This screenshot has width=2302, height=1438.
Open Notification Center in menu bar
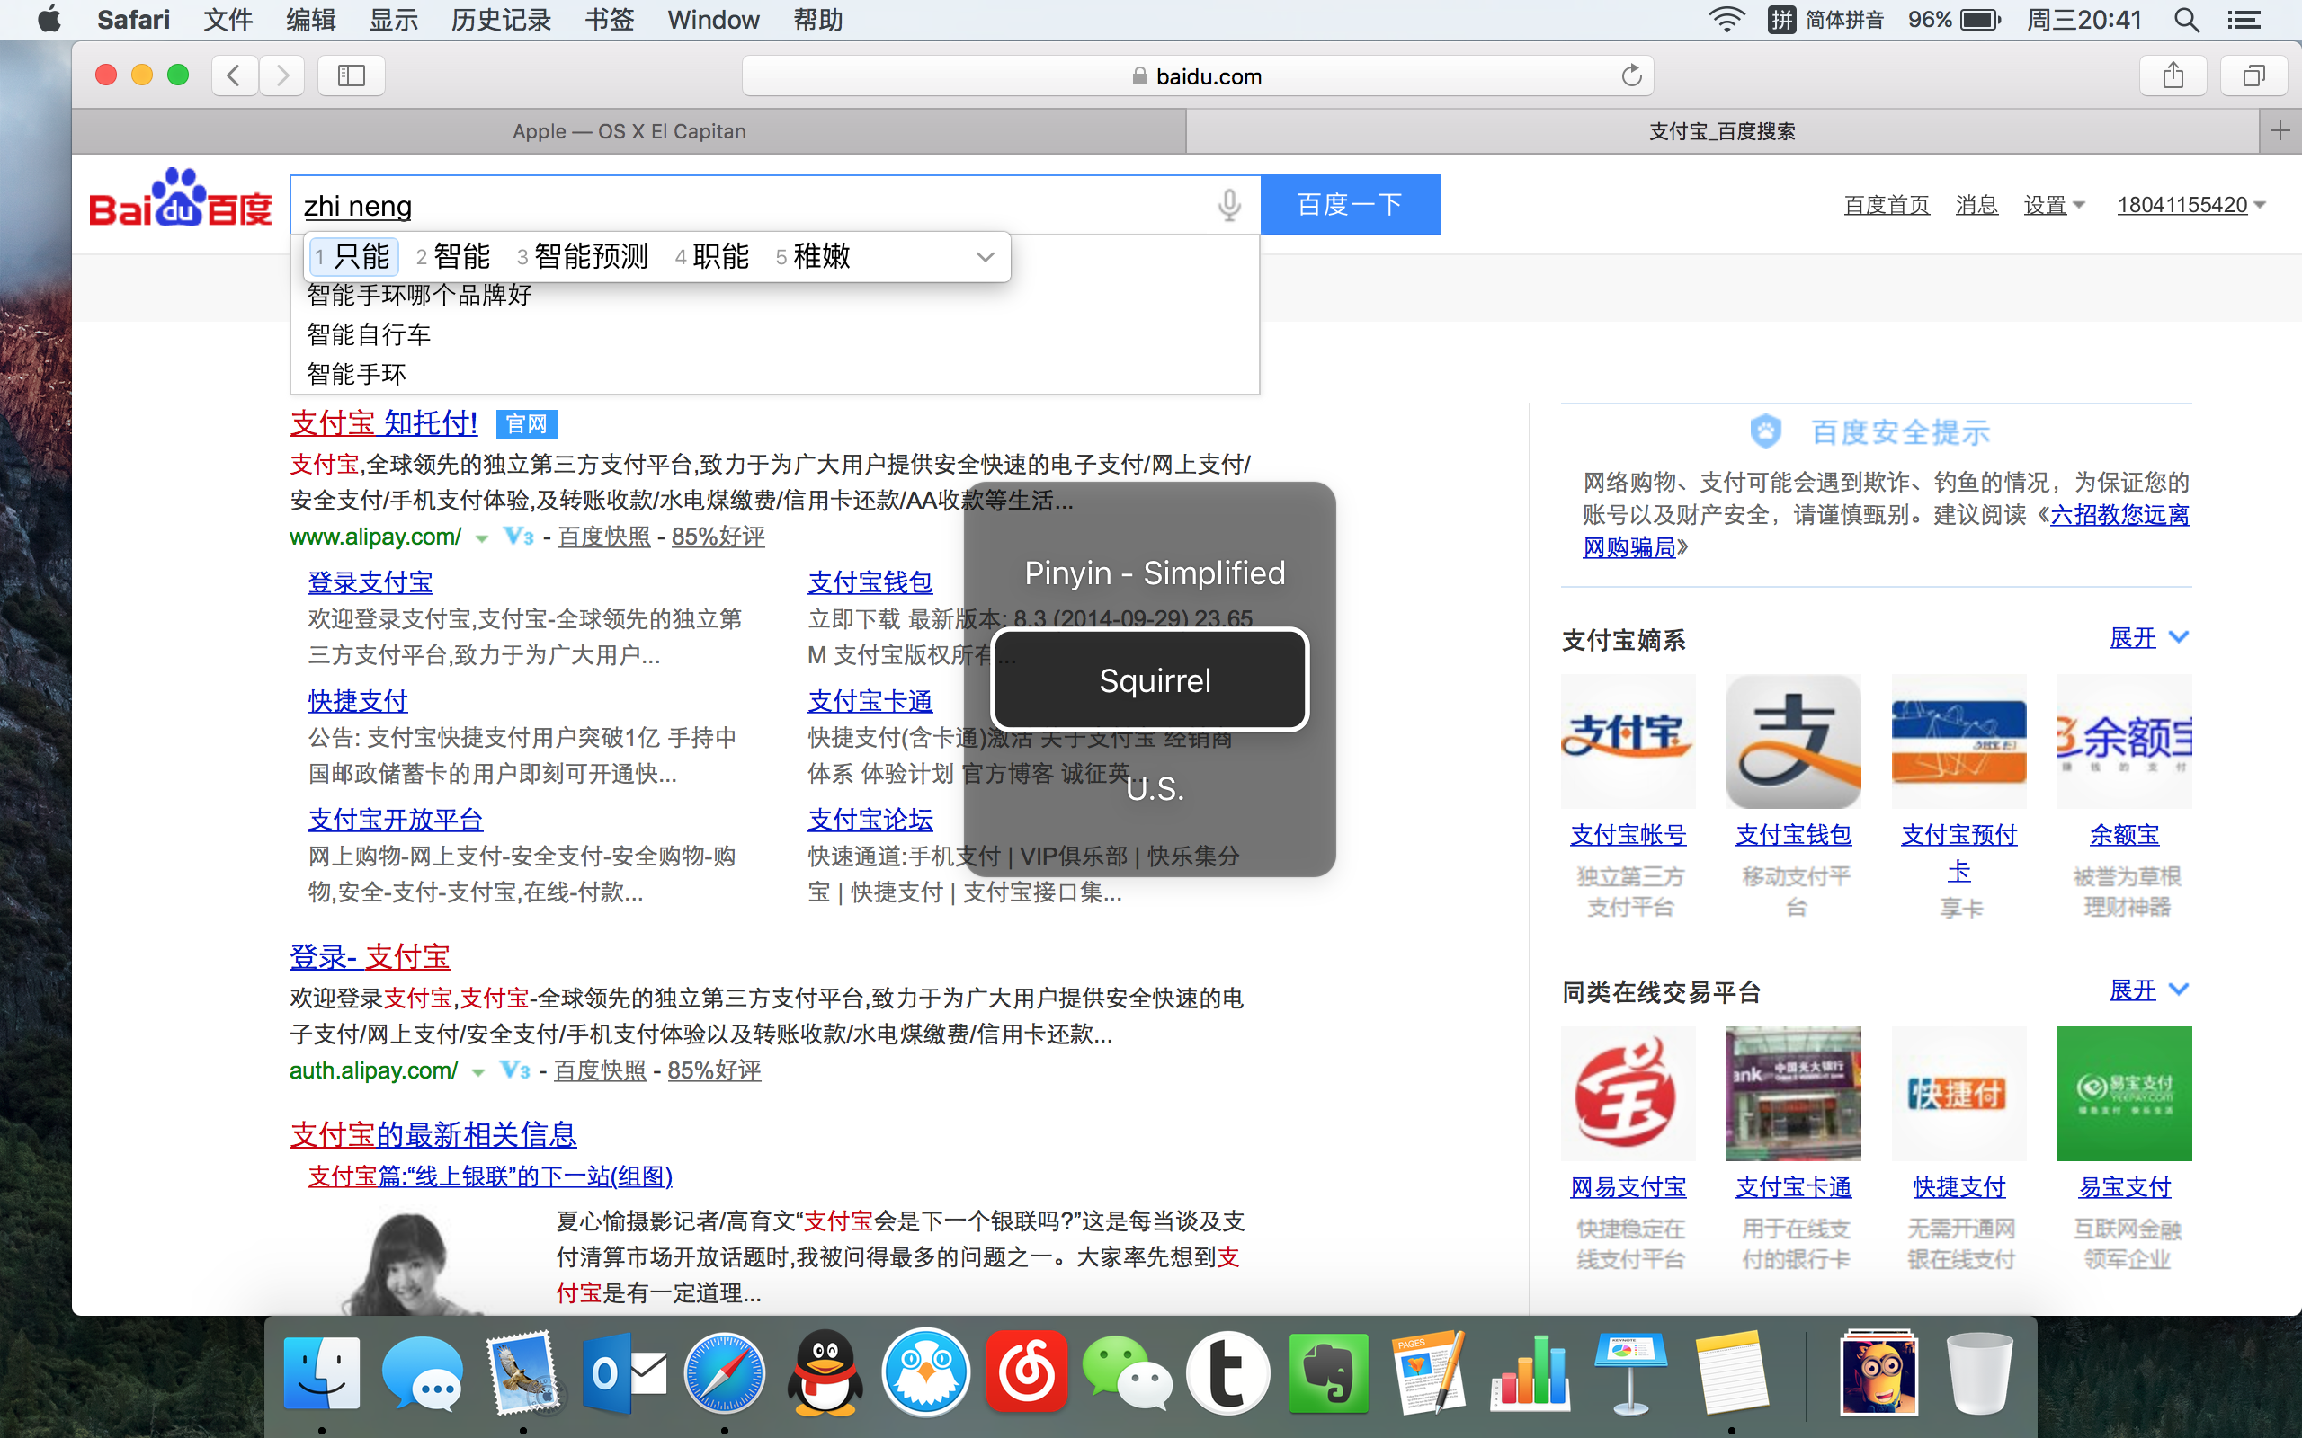2245,20
